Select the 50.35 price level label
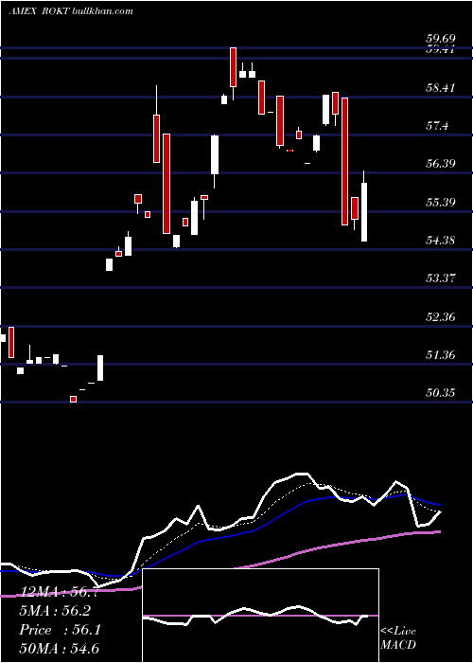The height and width of the screenshot is (663, 473). (441, 393)
